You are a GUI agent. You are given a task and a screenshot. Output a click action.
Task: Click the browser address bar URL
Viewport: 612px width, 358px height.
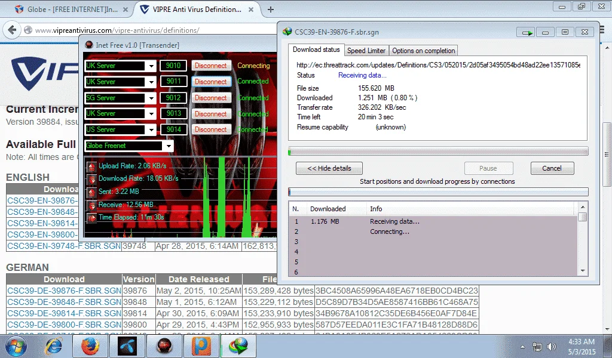tap(117, 30)
